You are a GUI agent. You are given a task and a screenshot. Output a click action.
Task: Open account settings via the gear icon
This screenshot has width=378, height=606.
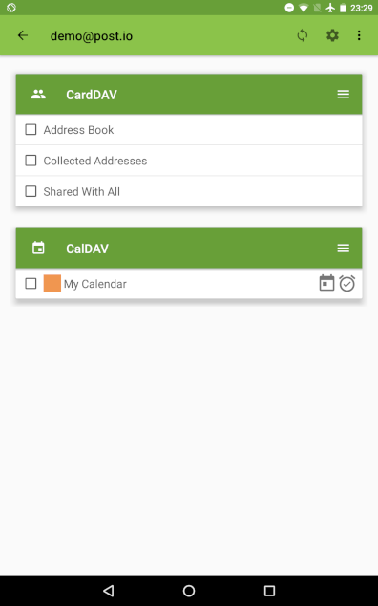332,35
